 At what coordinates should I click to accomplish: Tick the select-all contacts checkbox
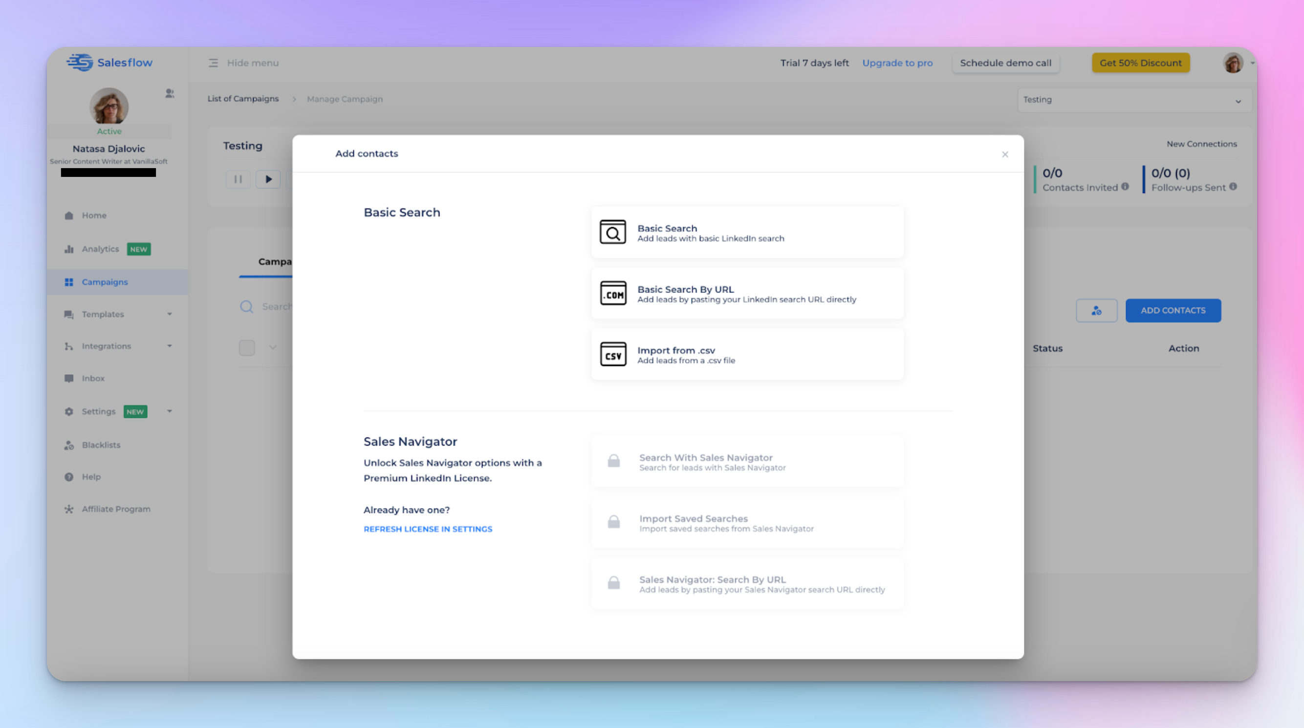[247, 347]
